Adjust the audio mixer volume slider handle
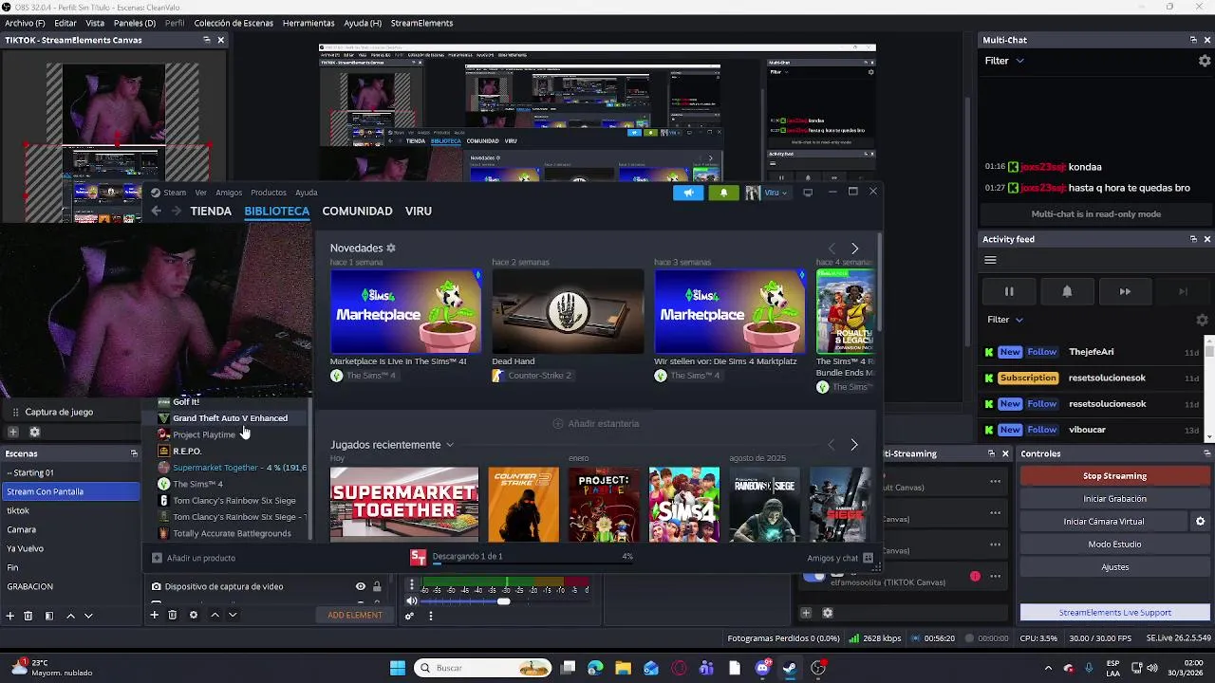 pos(504,600)
